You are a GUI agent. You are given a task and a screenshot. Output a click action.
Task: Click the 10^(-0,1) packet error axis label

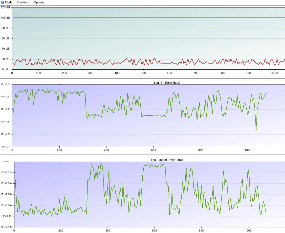(6, 216)
